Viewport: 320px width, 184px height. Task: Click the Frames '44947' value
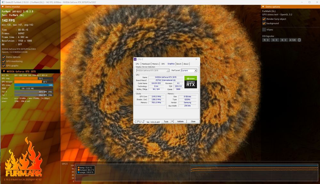point(21,33)
